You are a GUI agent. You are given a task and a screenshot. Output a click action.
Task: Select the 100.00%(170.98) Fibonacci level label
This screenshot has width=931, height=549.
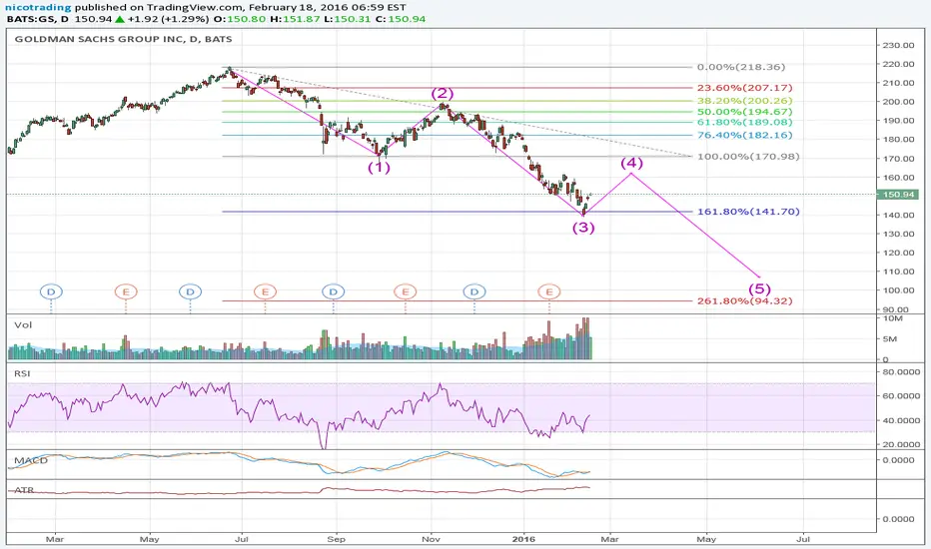[x=748, y=157]
